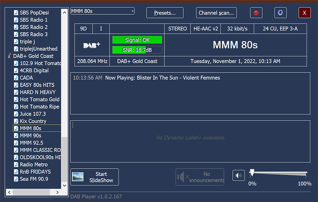Click the red record button
318x202 pixels.
coord(256,13)
